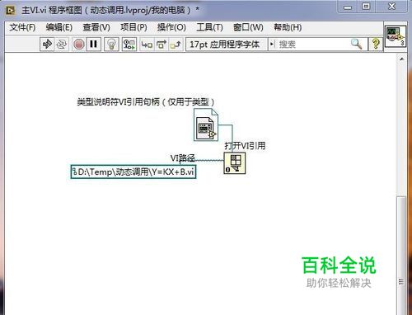Click the vertical scrollbar up arrow
Image resolution: width=412 pixels, height=315 pixels.
coord(402,59)
